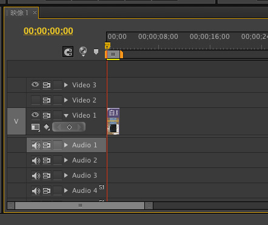
Task: Click the Set Unnumbered Marker icon
Action: click(x=96, y=52)
